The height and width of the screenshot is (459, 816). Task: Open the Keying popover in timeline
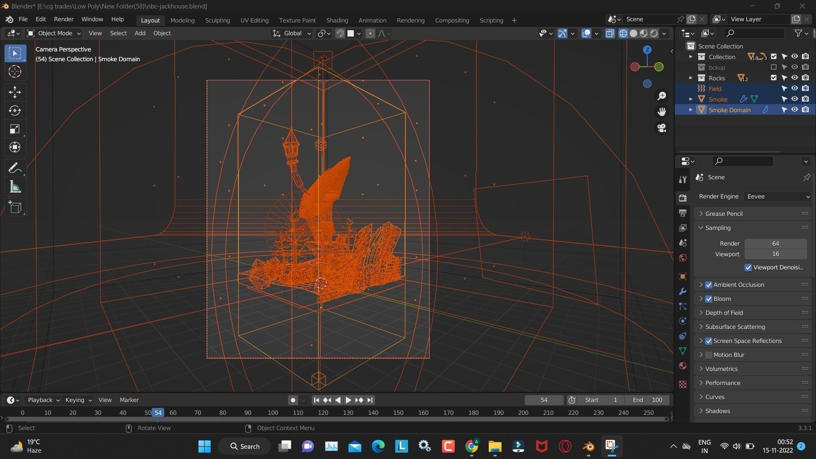pyautogui.click(x=78, y=400)
